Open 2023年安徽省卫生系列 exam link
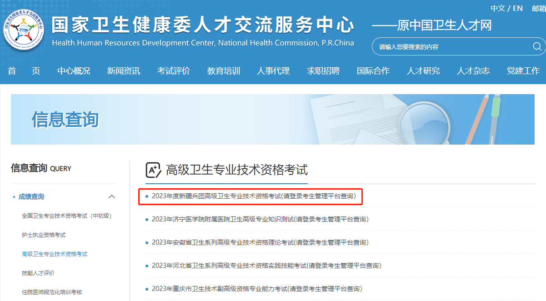Screen dimensions: 546x301 point(260,242)
